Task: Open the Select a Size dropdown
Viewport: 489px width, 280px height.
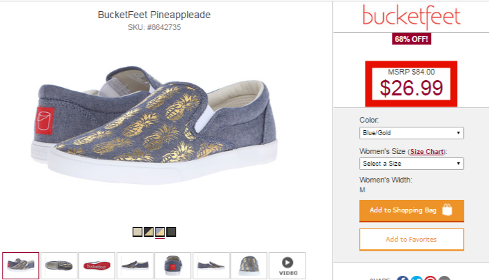Action: pyautogui.click(x=412, y=164)
